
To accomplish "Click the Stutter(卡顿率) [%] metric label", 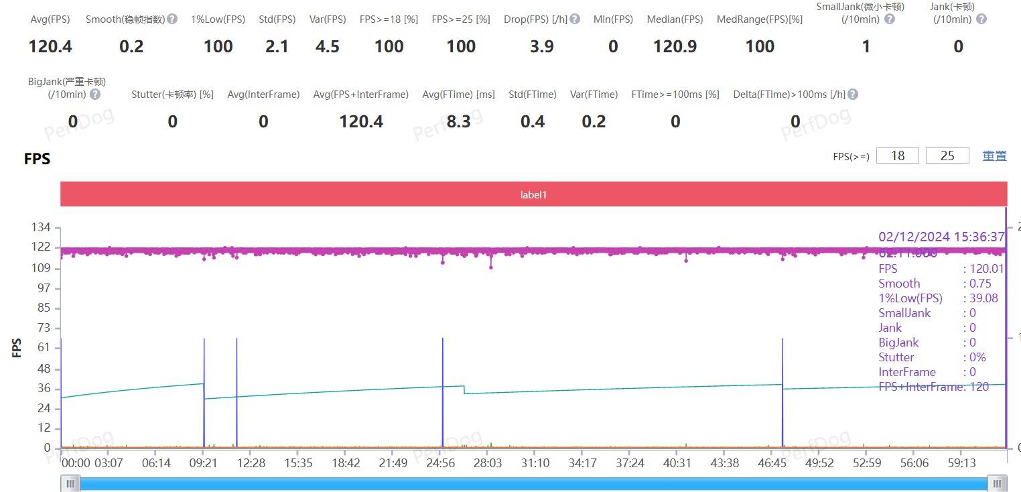I will 172,95.
